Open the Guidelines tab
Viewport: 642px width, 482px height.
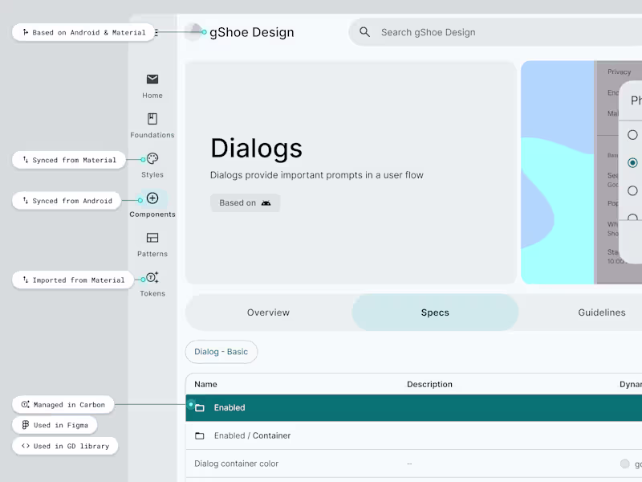click(602, 312)
